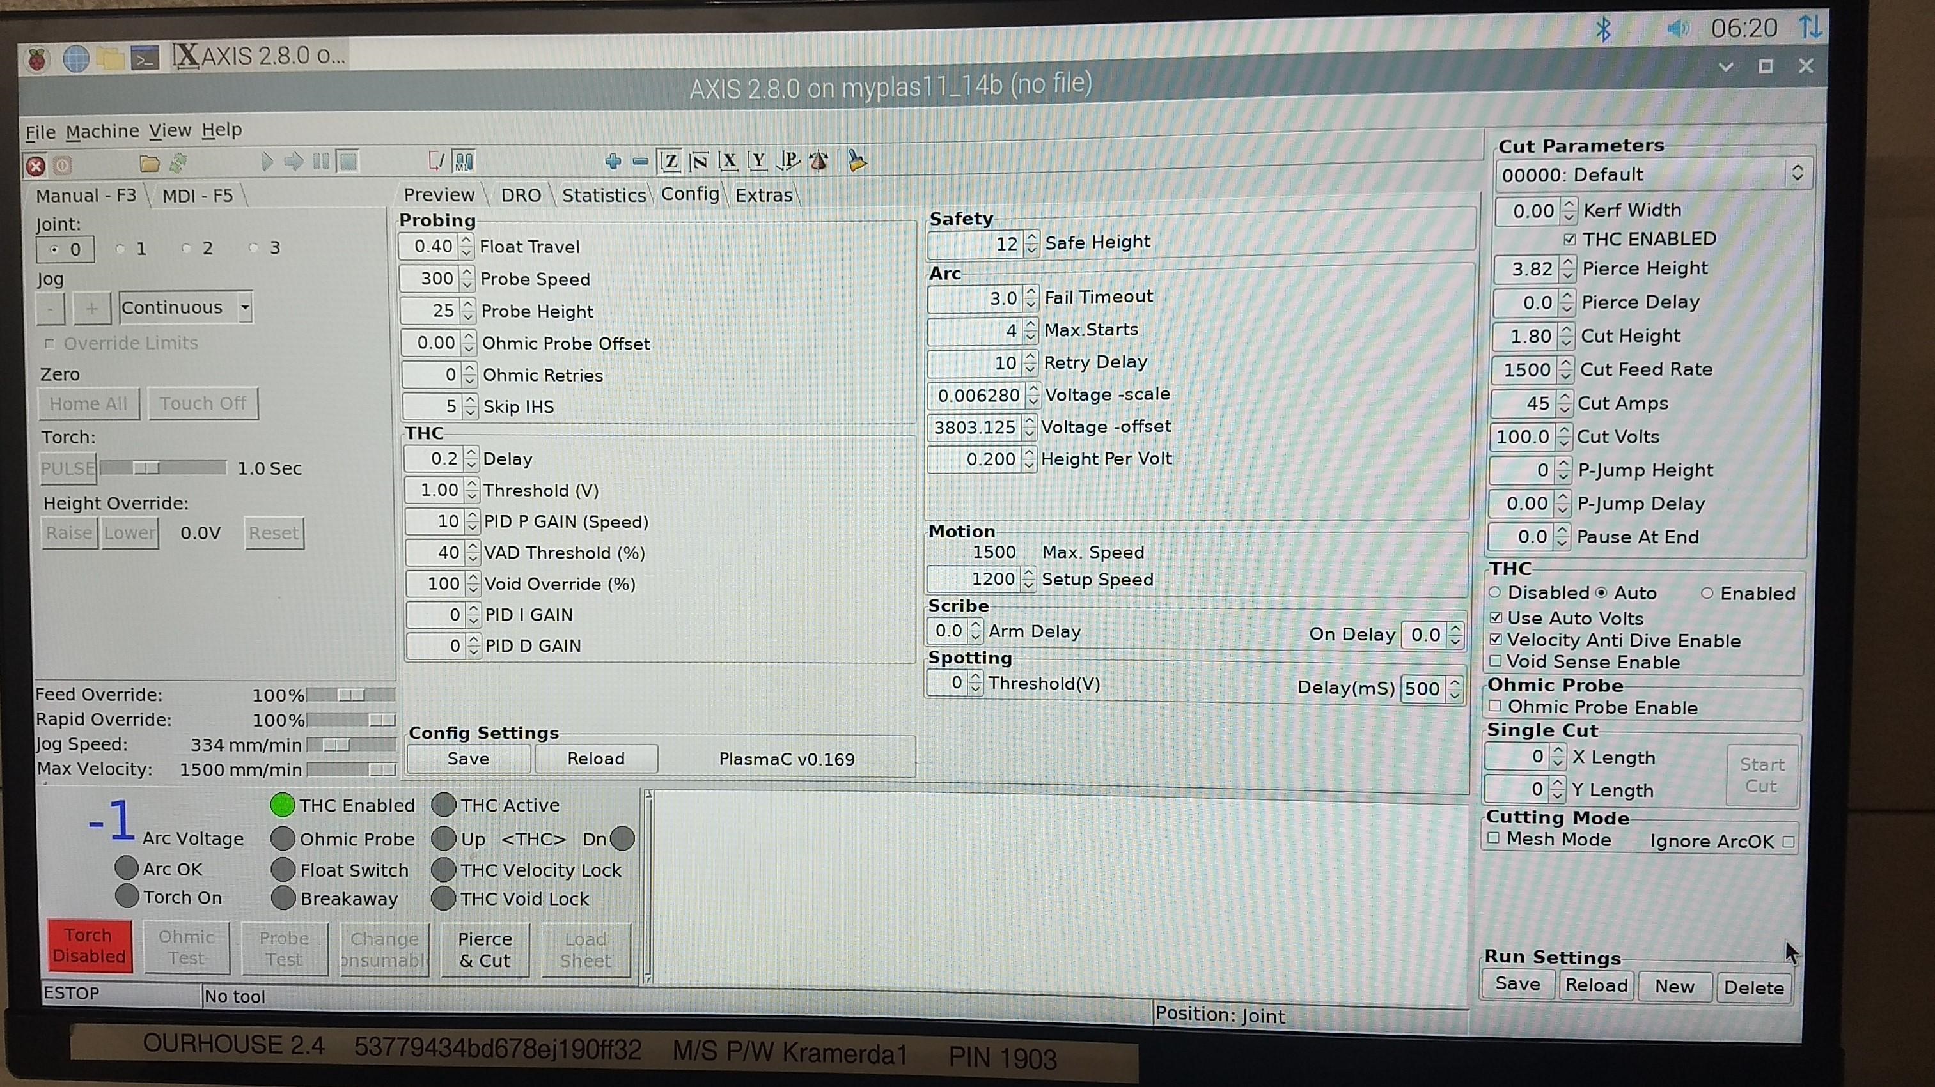Select the front view Y icon
This screenshot has height=1087, width=1935.
pos(757,160)
